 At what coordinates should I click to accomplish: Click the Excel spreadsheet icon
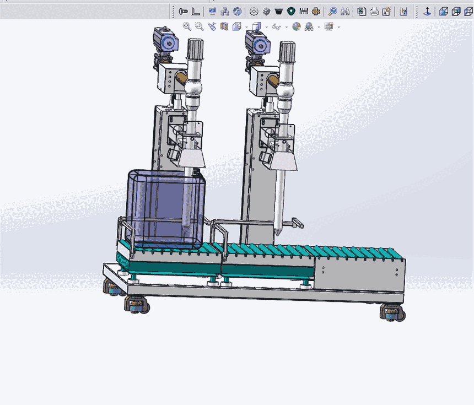click(362, 11)
